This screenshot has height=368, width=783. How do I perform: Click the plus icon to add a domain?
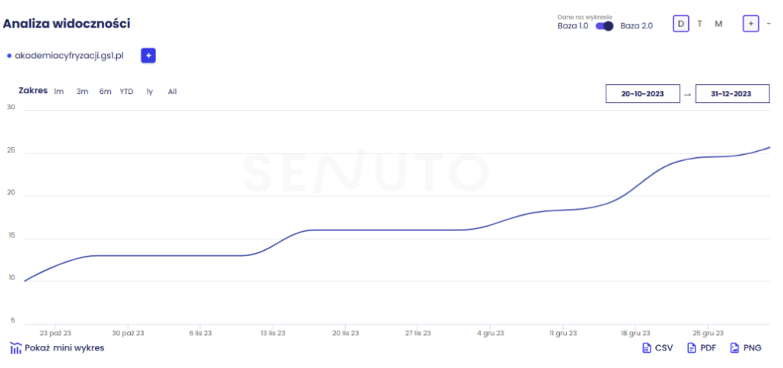coord(148,56)
